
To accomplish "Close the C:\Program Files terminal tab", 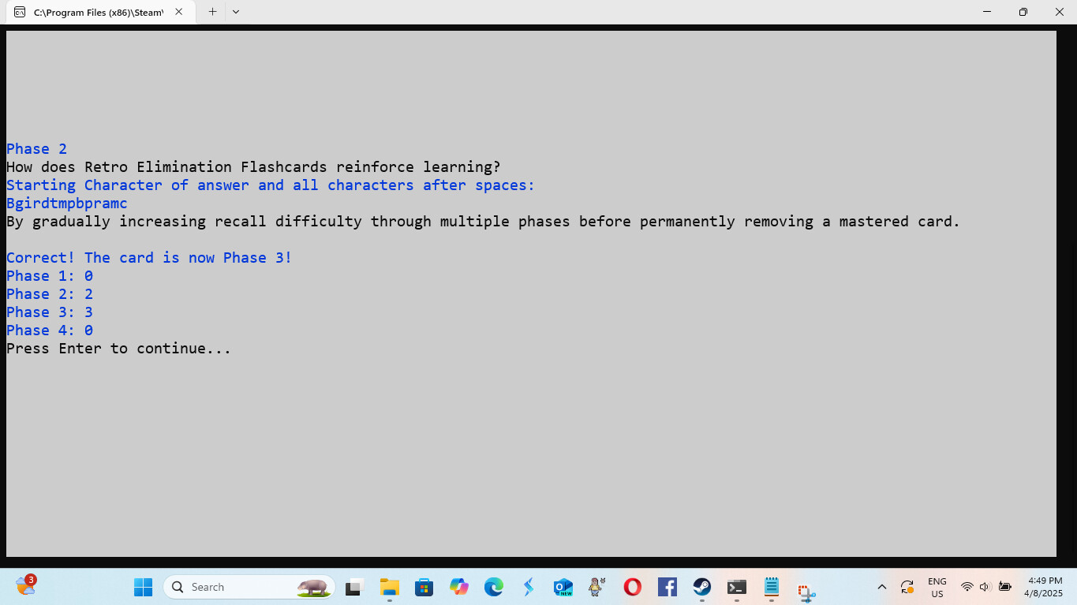I will pos(180,13).
